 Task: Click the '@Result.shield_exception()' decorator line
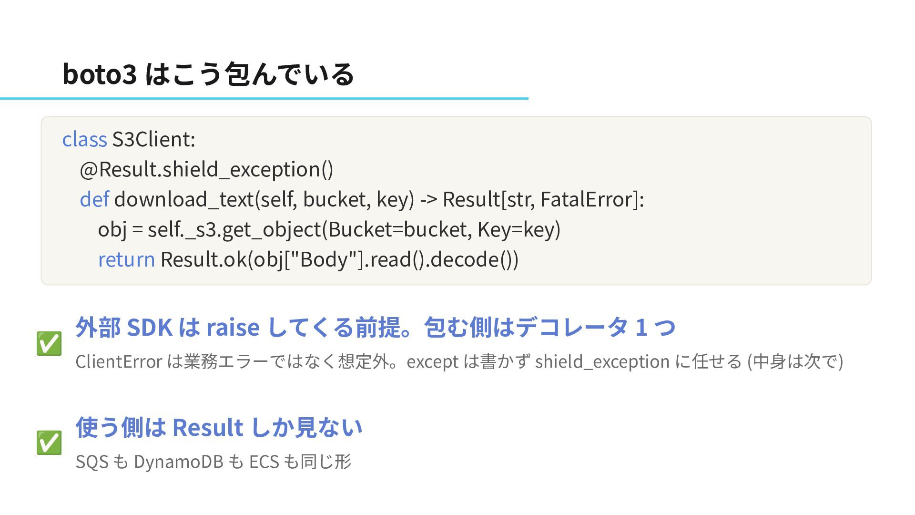coord(206,169)
